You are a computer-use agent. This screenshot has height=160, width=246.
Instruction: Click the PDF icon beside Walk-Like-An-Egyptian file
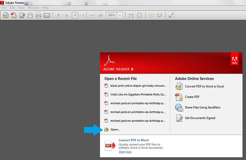click(x=106, y=94)
